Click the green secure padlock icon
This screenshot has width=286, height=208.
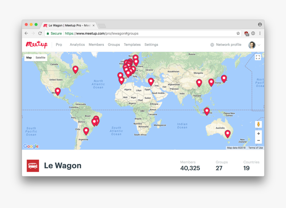(x=48, y=33)
